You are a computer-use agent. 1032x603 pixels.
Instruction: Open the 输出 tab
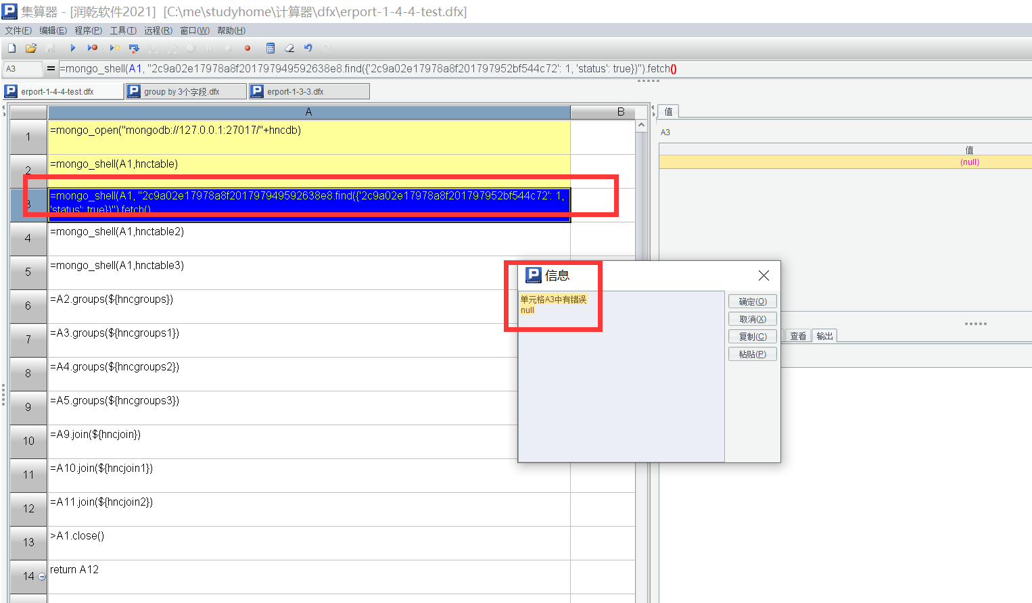(824, 336)
